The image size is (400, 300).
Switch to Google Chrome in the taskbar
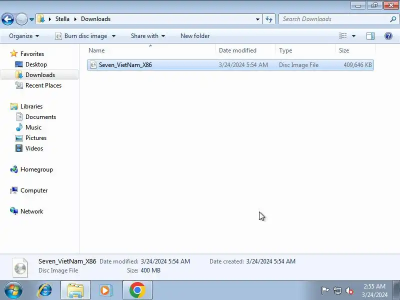coord(137,290)
